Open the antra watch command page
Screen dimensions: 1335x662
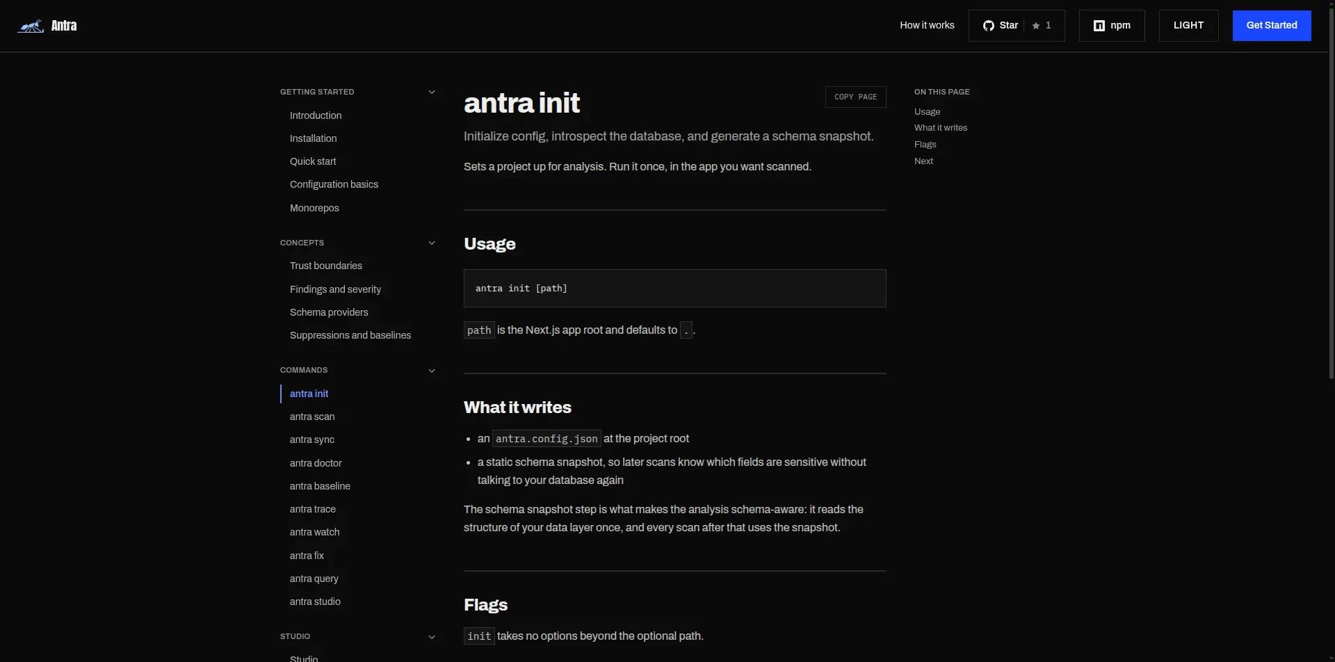tap(315, 532)
